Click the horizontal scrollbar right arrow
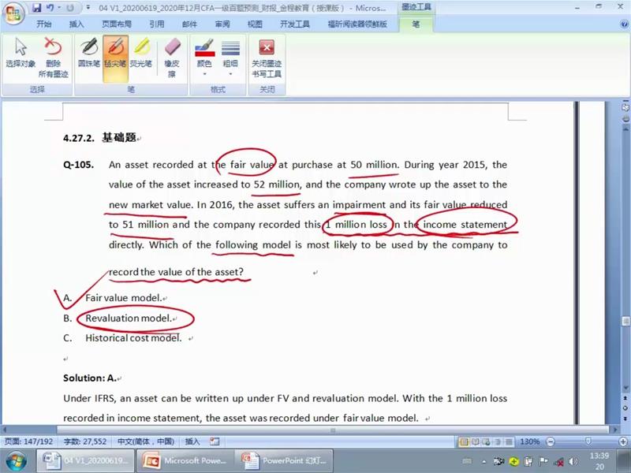The width and height of the screenshot is (631, 473). [x=614, y=430]
